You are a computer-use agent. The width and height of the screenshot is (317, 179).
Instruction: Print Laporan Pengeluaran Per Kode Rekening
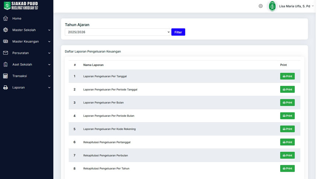tap(287, 129)
